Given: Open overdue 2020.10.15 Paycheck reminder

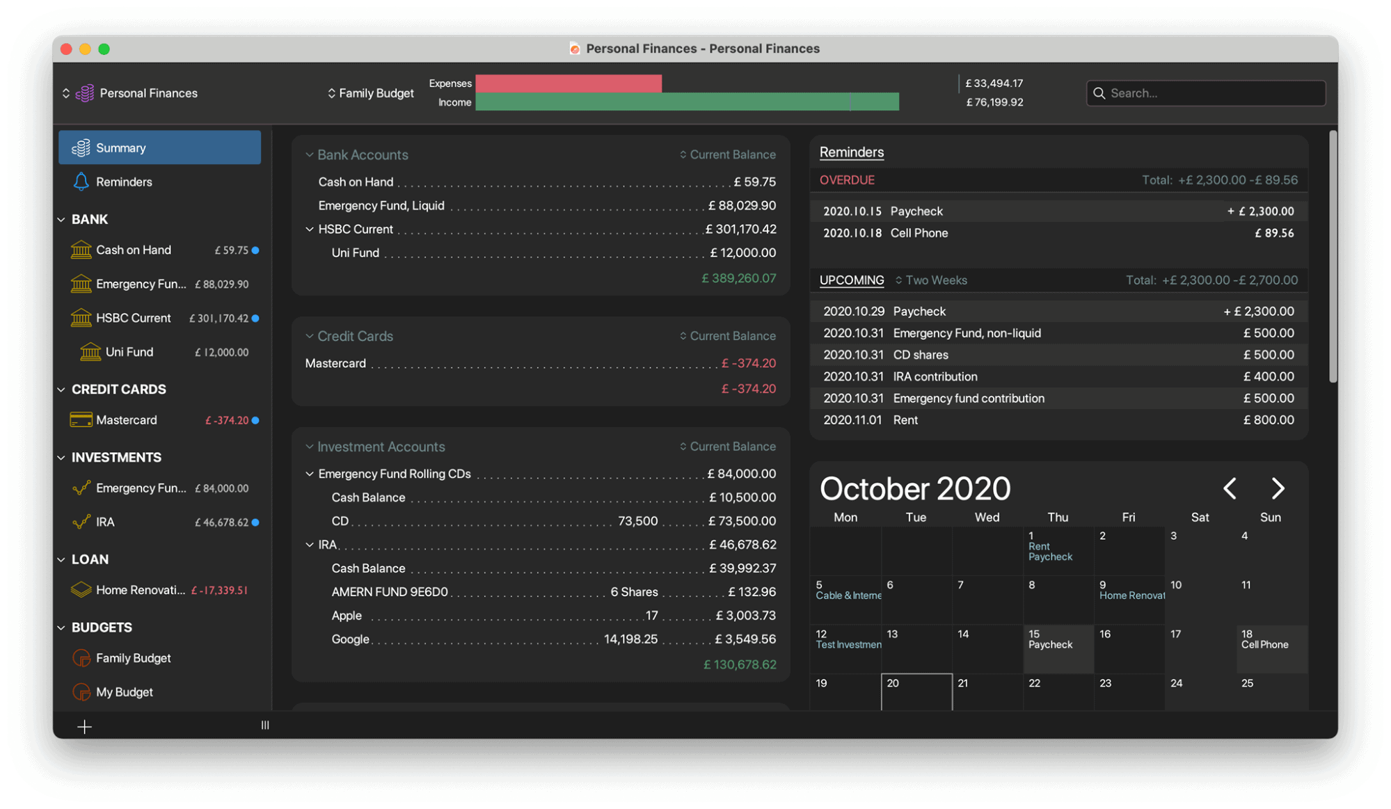Looking at the screenshot, I should [x=1058, y=211].
